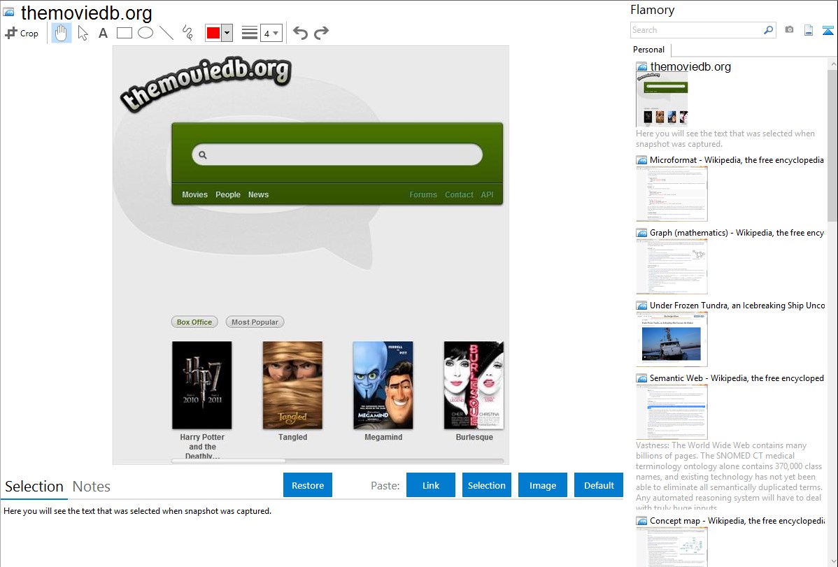838x567 pixels.
Task: Click the Semantic Web - Wikipedia title
Action: click(737, 378)
